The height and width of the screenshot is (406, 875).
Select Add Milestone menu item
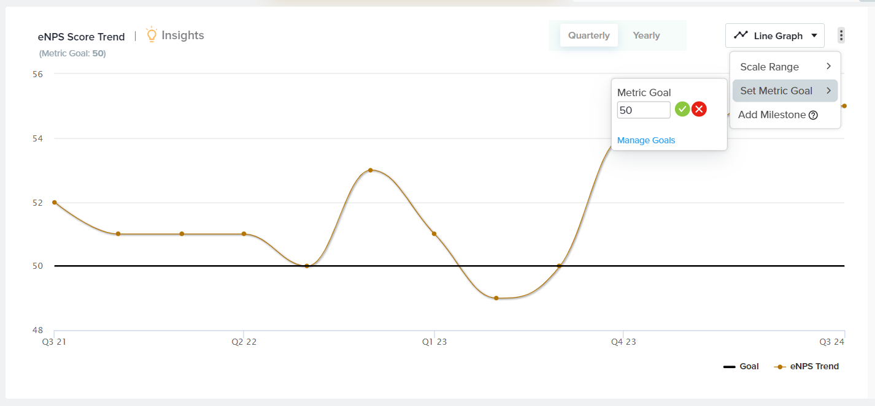[x=772, y=115]
